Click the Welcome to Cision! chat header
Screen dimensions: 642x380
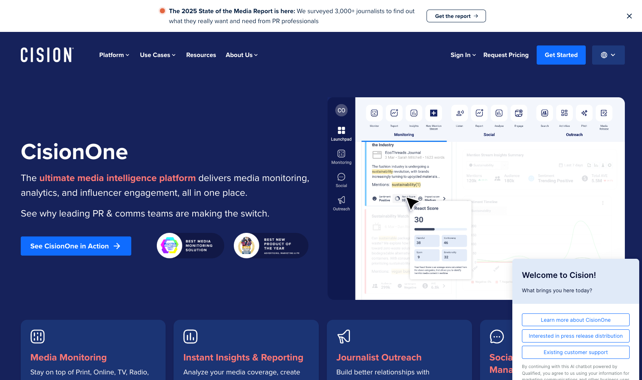click(559, 275)
